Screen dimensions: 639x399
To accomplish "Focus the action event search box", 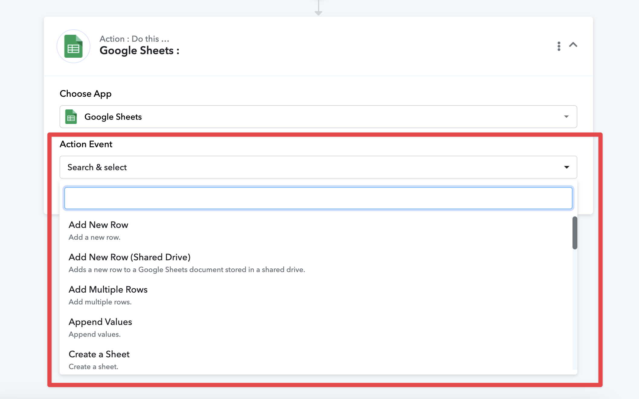I will coord(318,198).
